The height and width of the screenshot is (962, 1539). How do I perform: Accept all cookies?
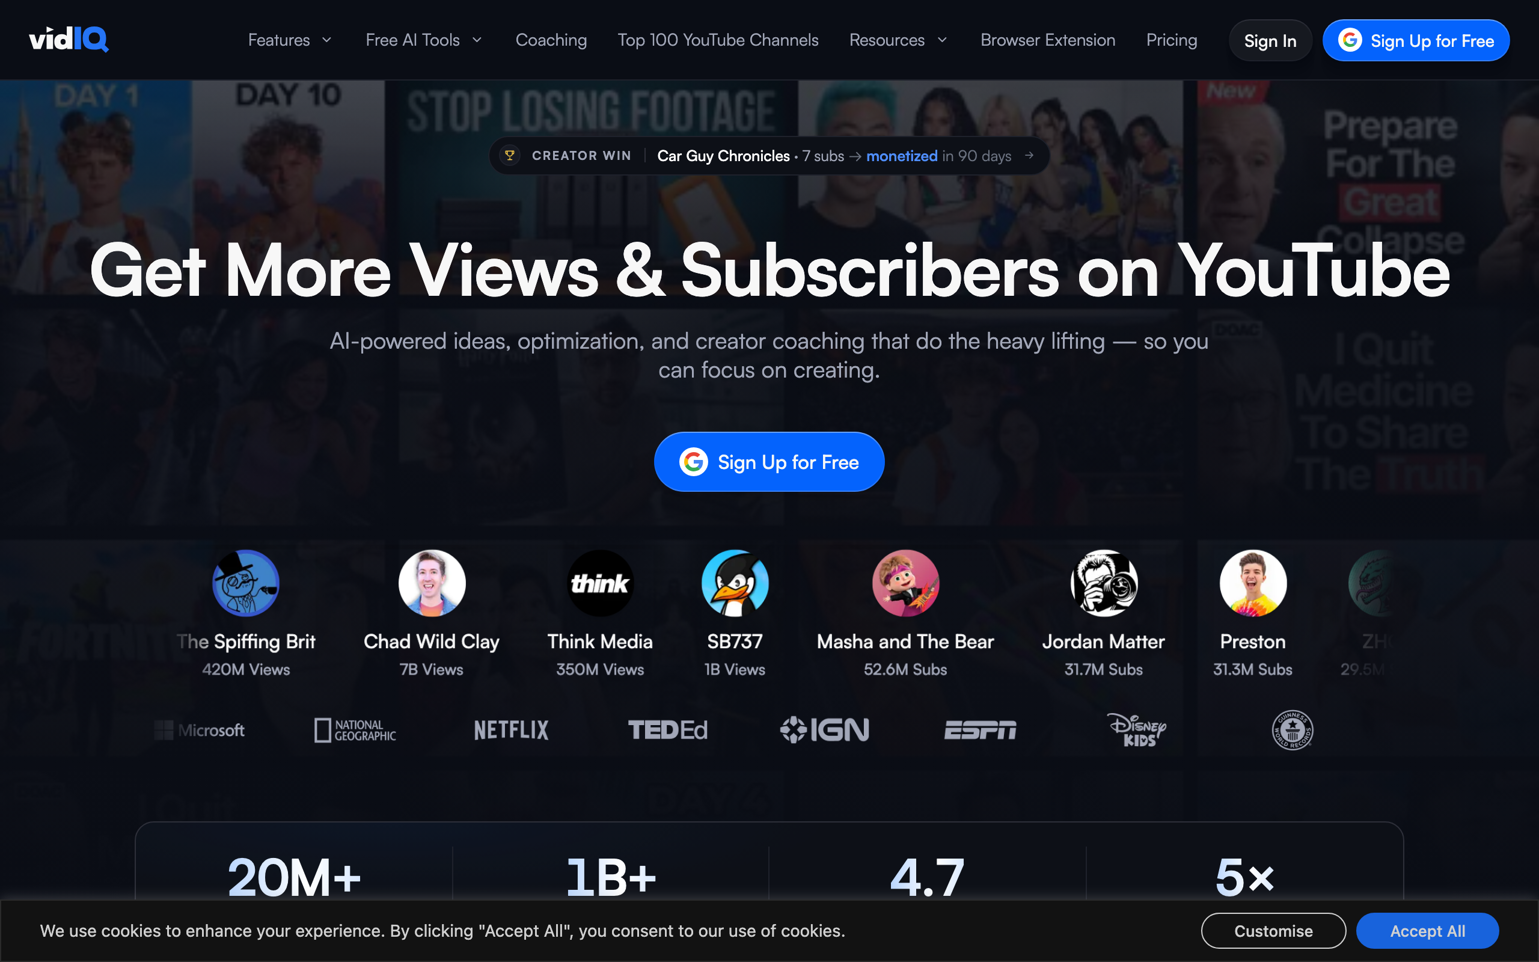pos(1428,931)
